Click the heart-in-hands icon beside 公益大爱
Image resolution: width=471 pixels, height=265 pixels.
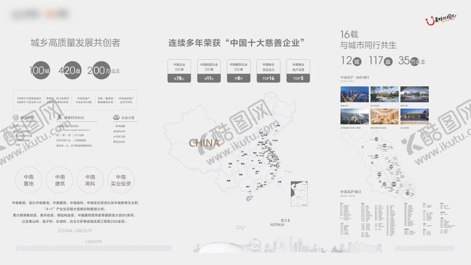pyautogui.click(x=116, y=117)
